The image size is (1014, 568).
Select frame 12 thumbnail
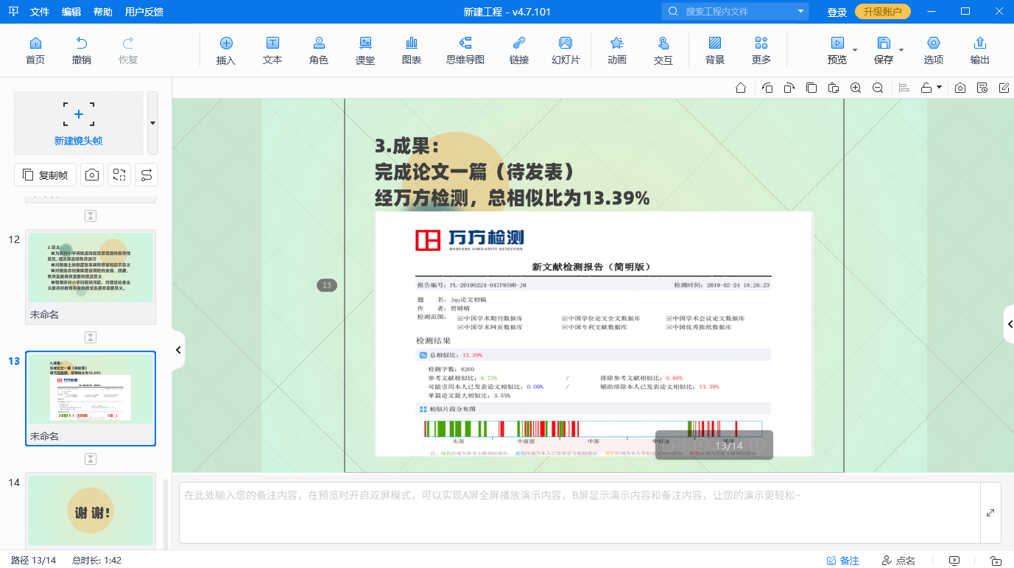pyautogui.click(x=91, y=276)
